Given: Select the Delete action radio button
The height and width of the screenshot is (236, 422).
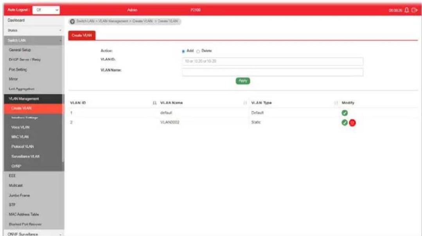Looking at the screenshot, I should (198, 51).
